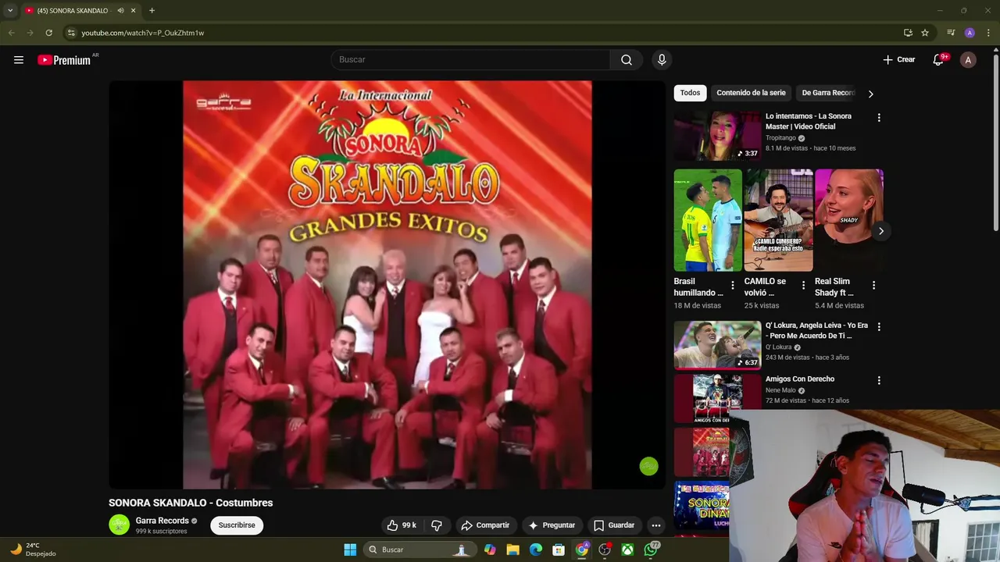Open CAMILO CUMBIERO Shorts thumbnail
The image size is (1000, 562).
click(778, 220)
